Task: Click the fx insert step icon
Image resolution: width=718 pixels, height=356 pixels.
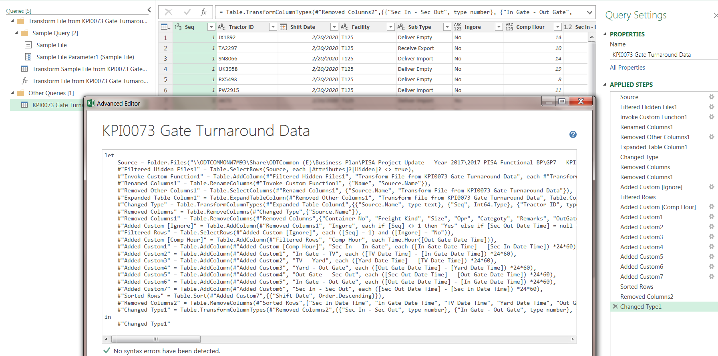Action: click(x=204, y=12)
